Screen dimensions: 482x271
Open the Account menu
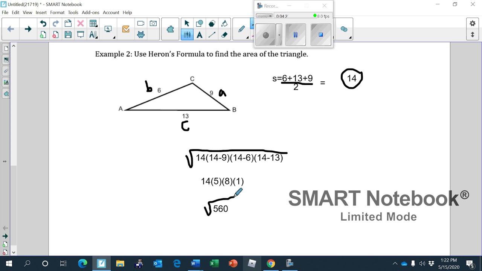tap(111, 12)
